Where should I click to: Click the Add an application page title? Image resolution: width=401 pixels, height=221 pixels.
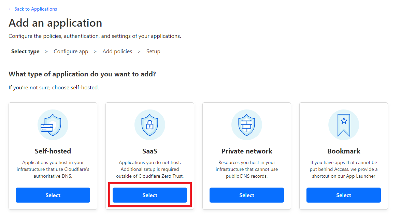(x=55, y=23)
